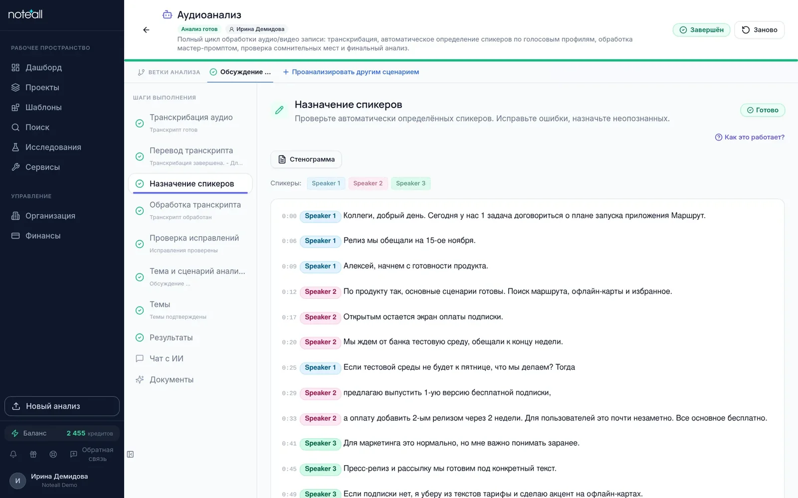Click Speaker 1 tag at 0:00 line
The image size is (798, 498).
pos(320,216)
